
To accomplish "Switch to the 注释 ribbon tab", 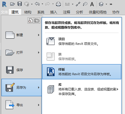I will tap(67, 12).
